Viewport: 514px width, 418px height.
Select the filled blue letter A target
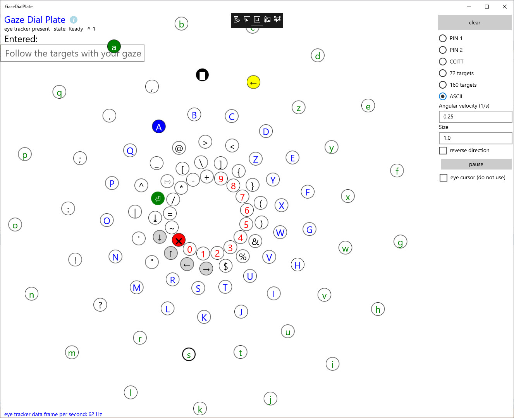(159, 127)
